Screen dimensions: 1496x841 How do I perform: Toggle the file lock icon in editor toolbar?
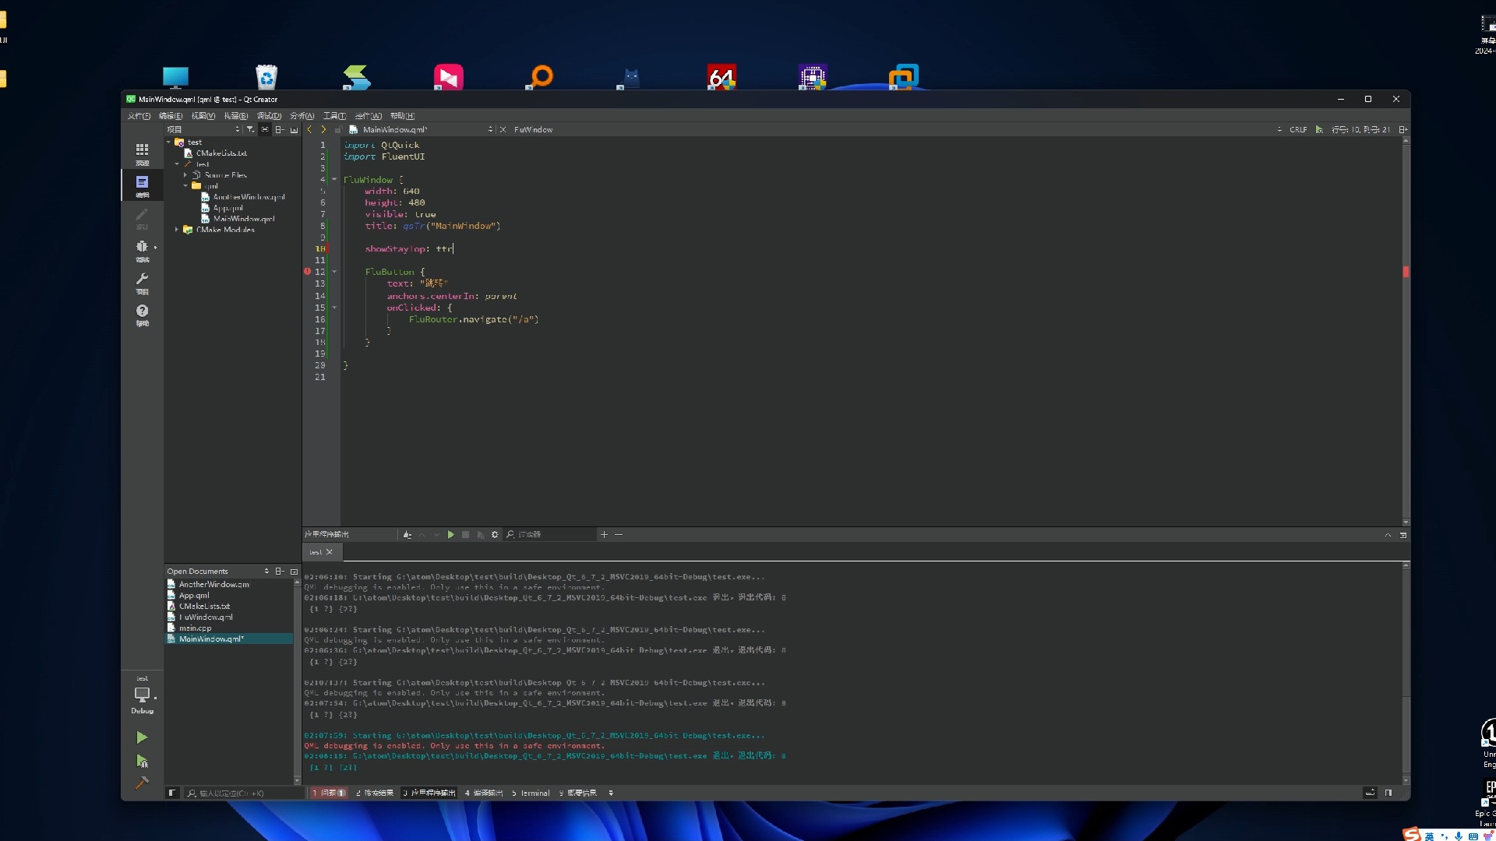337,129
